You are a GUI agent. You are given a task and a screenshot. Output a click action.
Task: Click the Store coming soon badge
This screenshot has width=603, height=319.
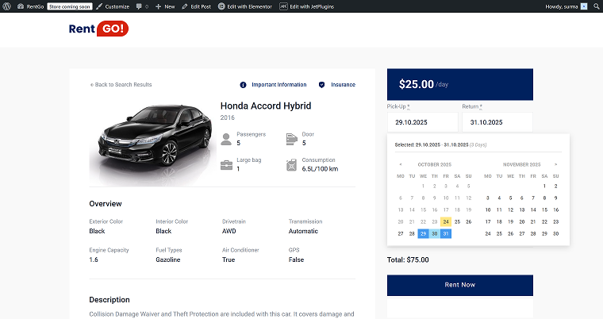(70, 6)
